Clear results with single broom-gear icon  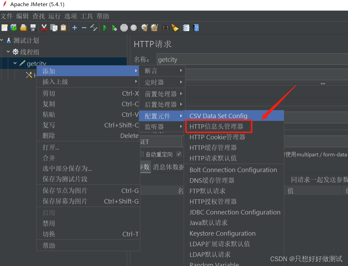pos(145,28)
